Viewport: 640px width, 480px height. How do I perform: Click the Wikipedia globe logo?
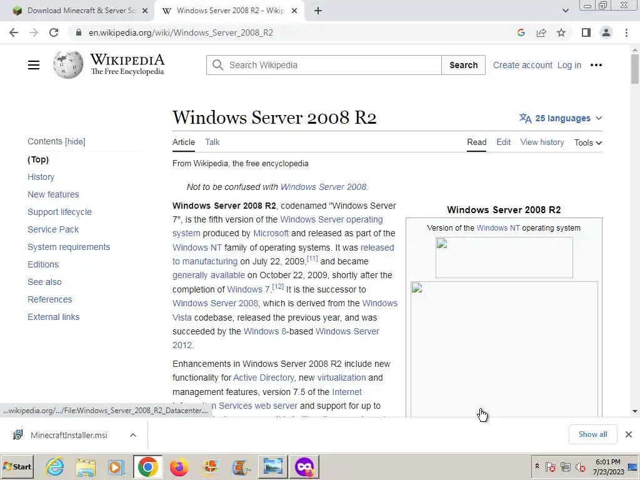67,65
